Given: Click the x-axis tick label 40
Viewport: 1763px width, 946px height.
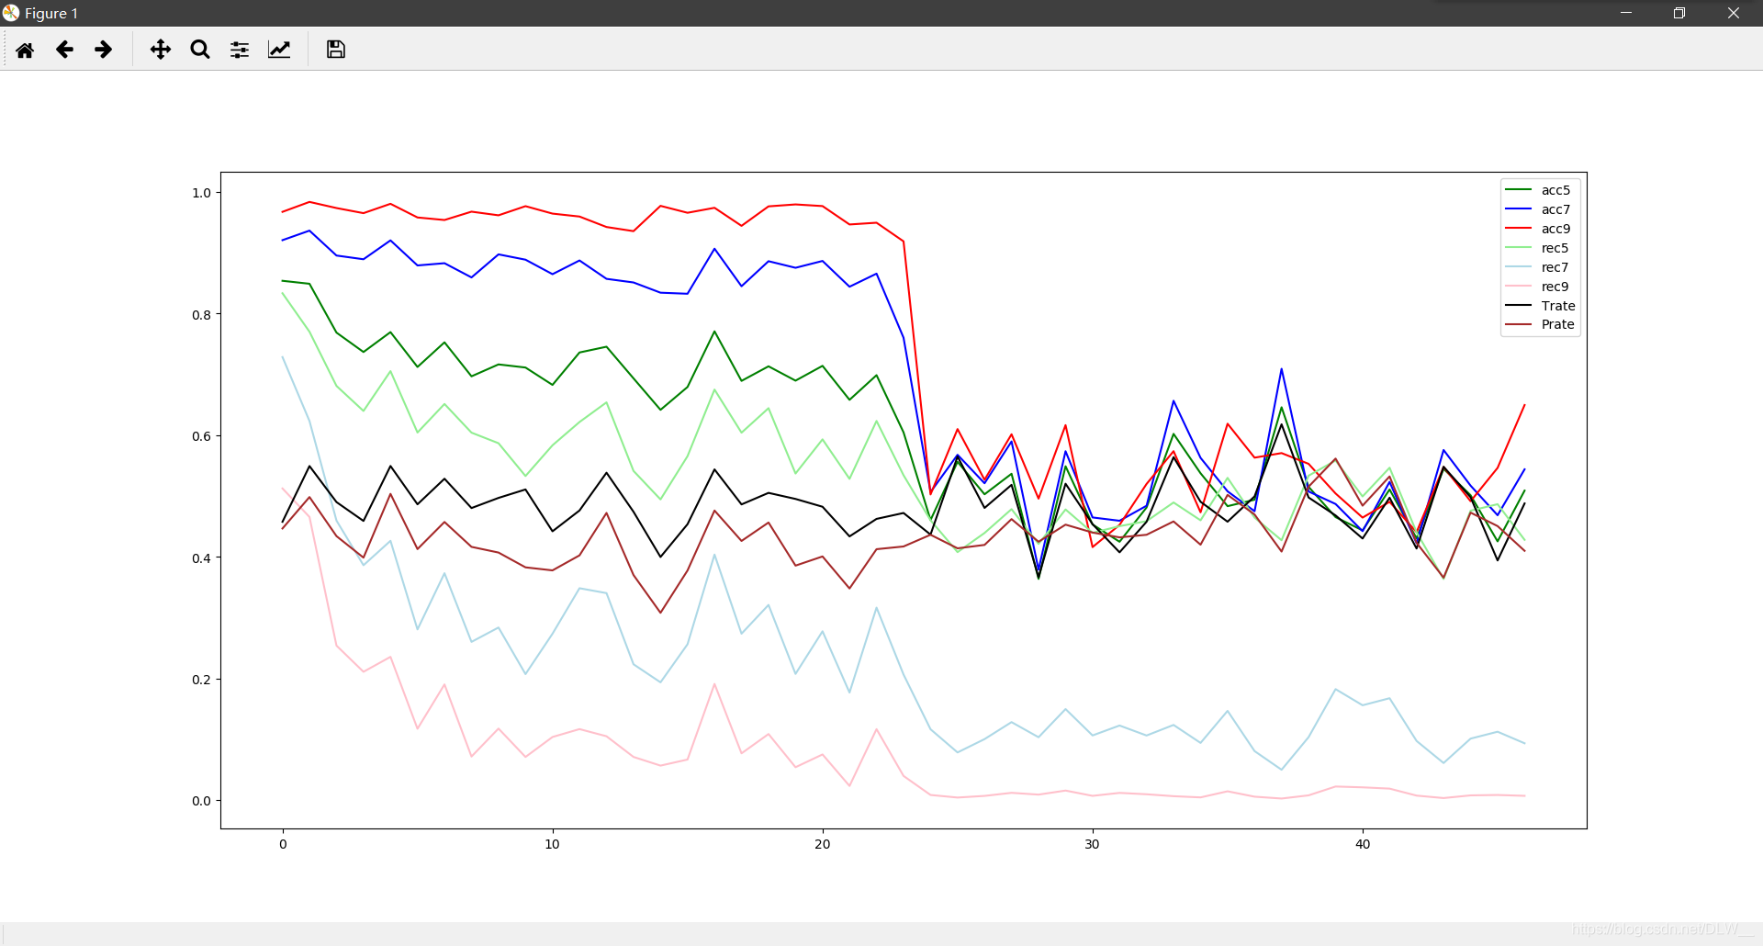Looking at the screenshot, I should click(1363, 844).
